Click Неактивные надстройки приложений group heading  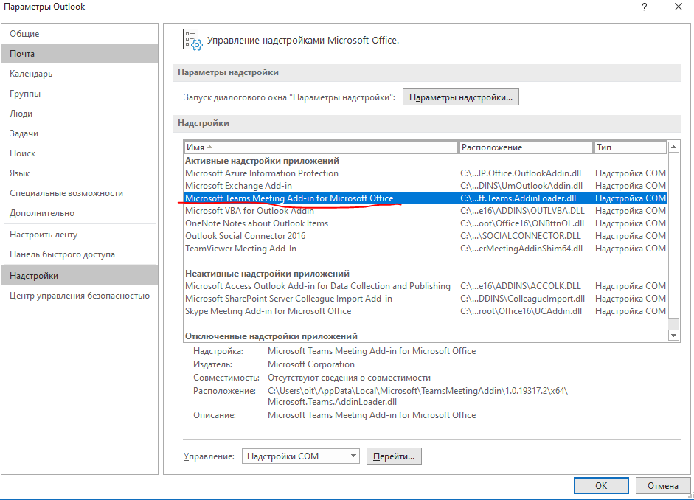267,274
